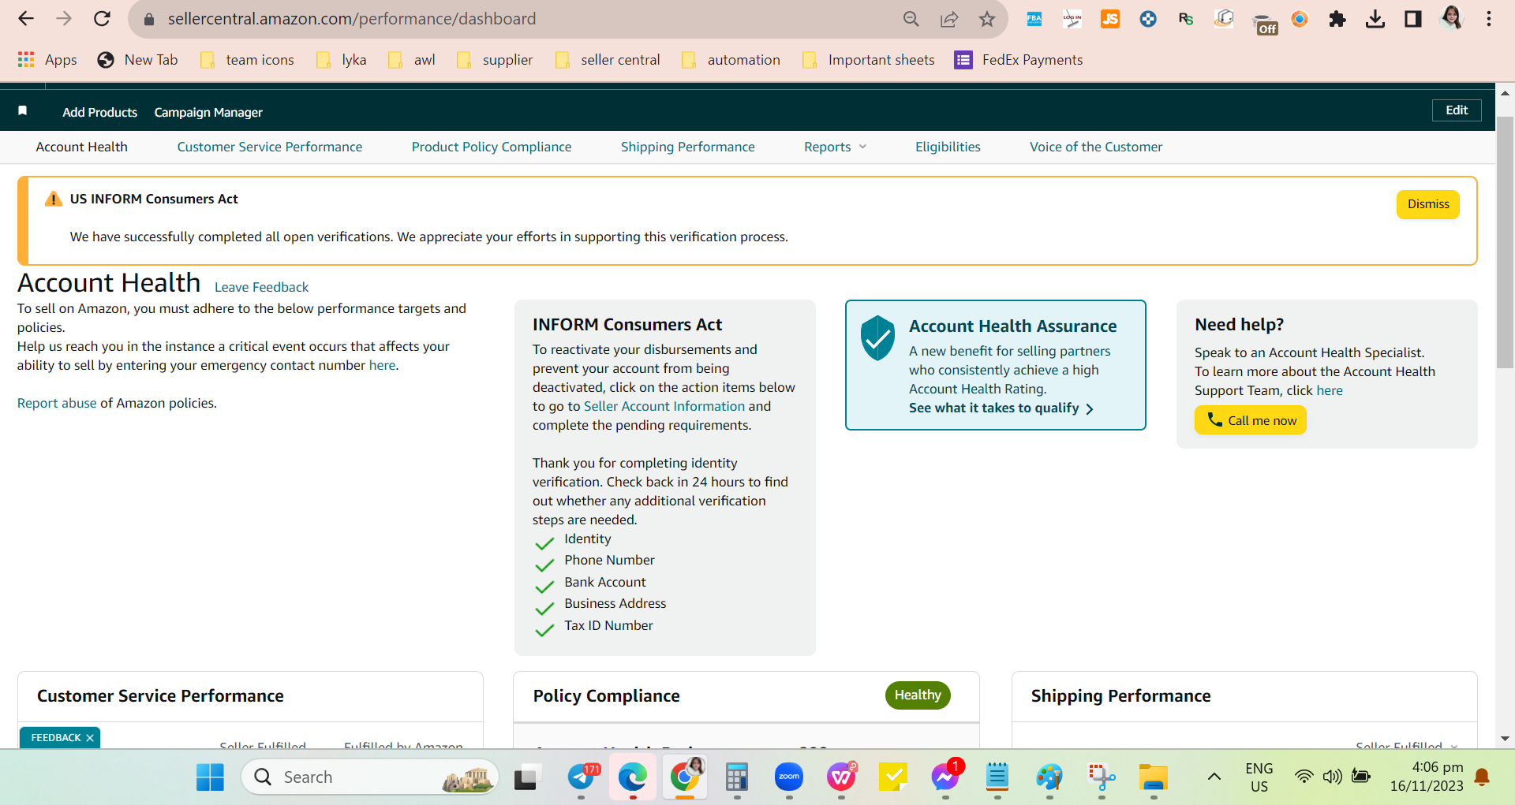Open the Chrome profile avatar
The width and height of the screenshot is (1515, 805).
click(x=1452, y=19)
